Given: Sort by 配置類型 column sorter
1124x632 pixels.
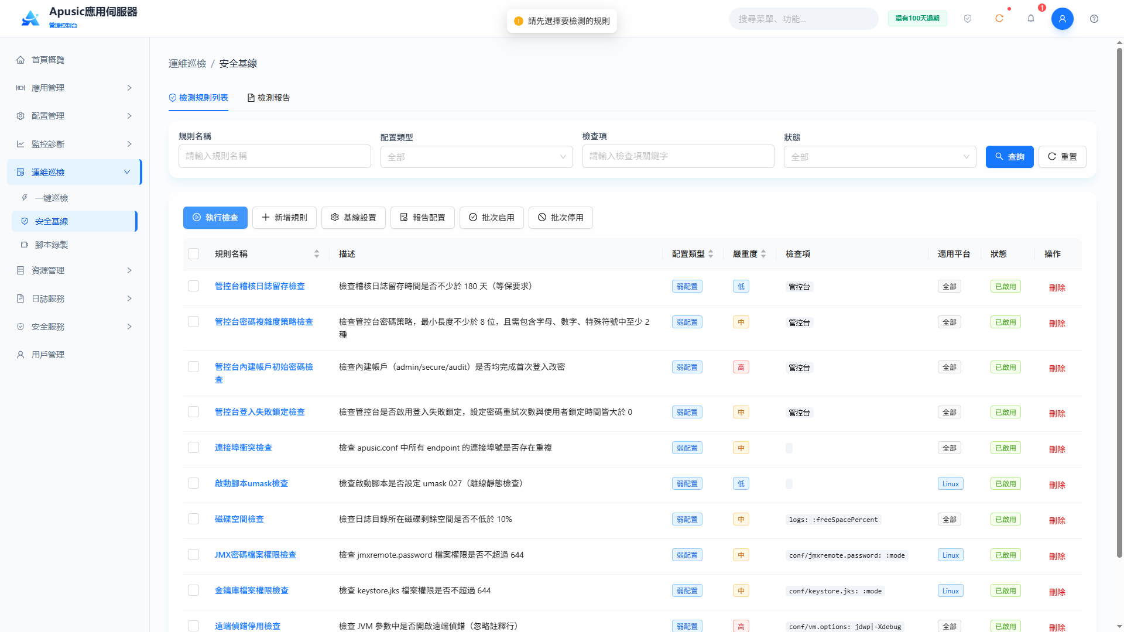Looking at the screenshot, I should (711, 254).
